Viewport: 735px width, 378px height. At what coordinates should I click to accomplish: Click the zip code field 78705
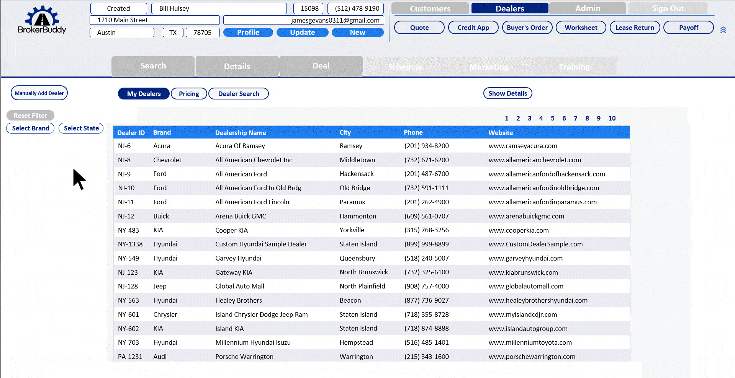point(203,33)
